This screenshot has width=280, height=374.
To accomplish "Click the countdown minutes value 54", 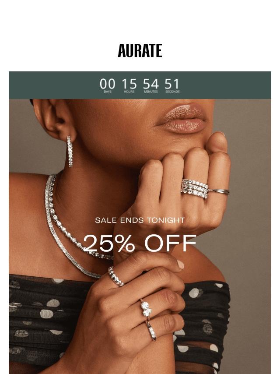I will 151,84.
